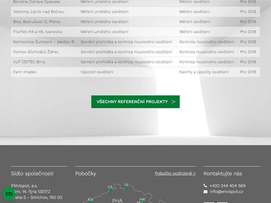Click Domov důchodců Ždírec project row
The image size is (271, 203).
tap(135, 52)
